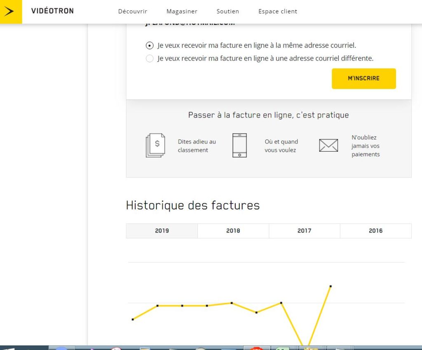Click 'Passer à la facture en ligne' heading
The image size is (422, 350).
tap(268, 115)
